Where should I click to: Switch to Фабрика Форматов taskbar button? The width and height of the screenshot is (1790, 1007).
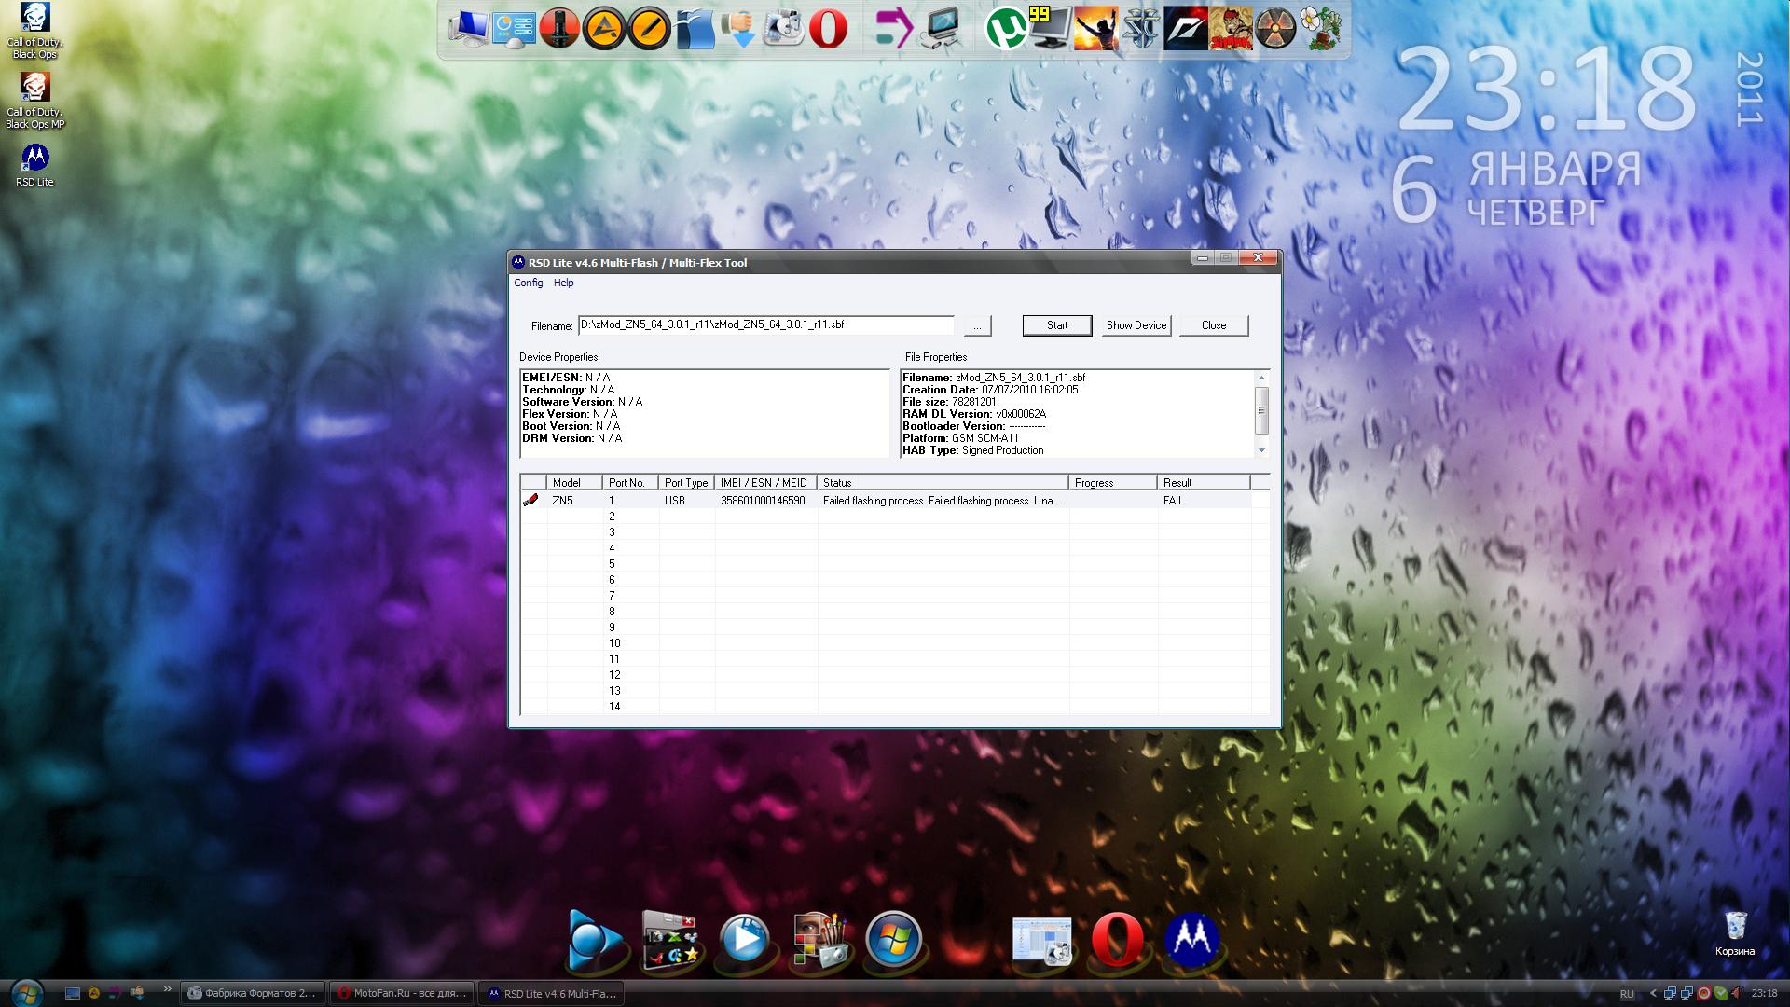point(255,994)
